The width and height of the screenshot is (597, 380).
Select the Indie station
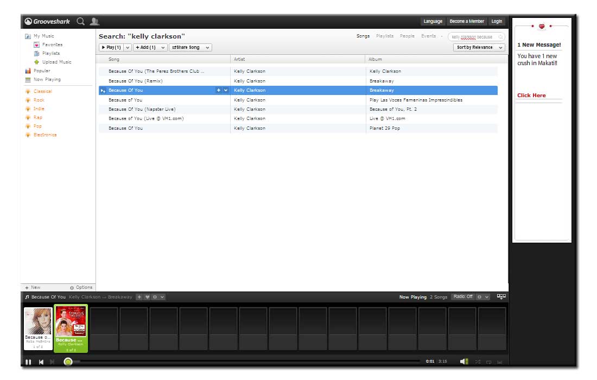coord(35,109)
